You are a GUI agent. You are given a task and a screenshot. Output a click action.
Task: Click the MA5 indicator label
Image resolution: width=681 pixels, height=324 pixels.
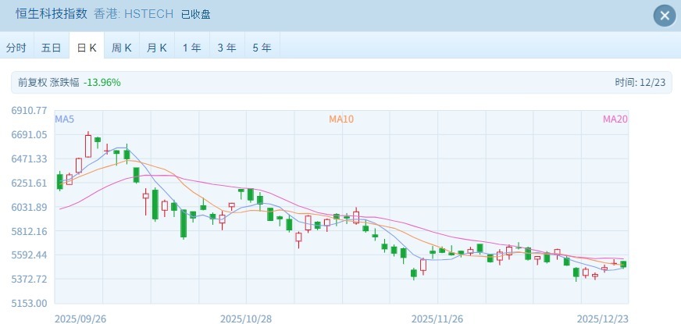(x=64, y=119)
